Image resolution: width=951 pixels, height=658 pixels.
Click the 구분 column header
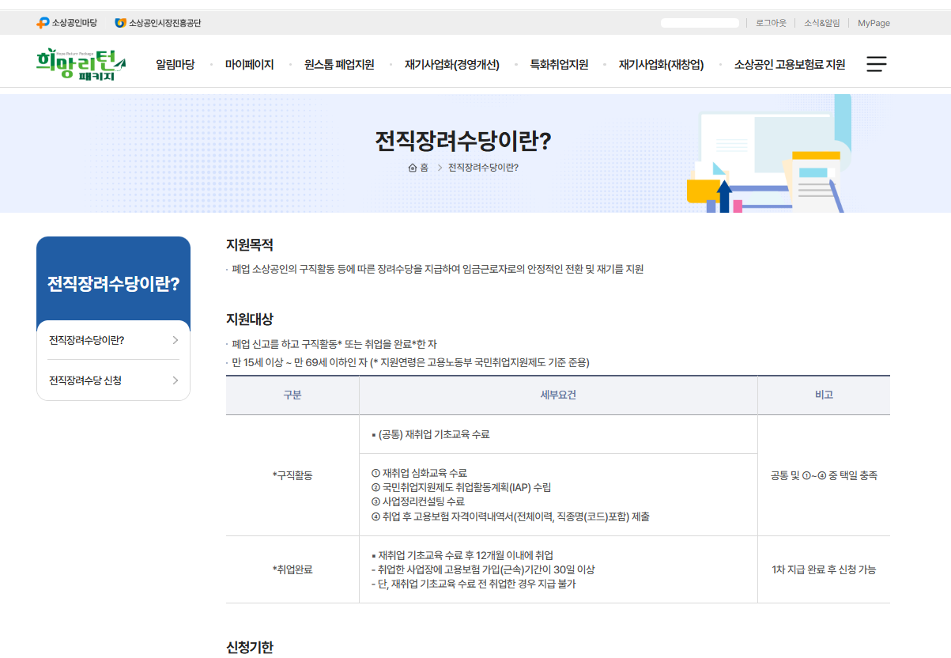[292, 395]
